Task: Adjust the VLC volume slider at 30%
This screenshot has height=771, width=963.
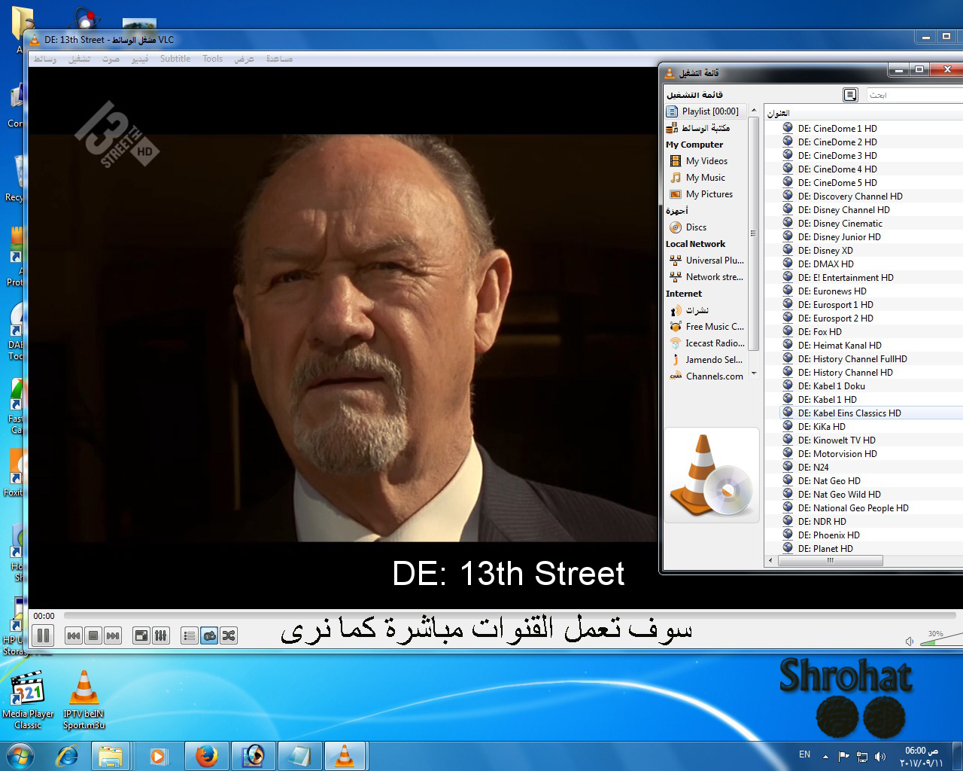Action: pyautogui.click(x=942, y=639)
